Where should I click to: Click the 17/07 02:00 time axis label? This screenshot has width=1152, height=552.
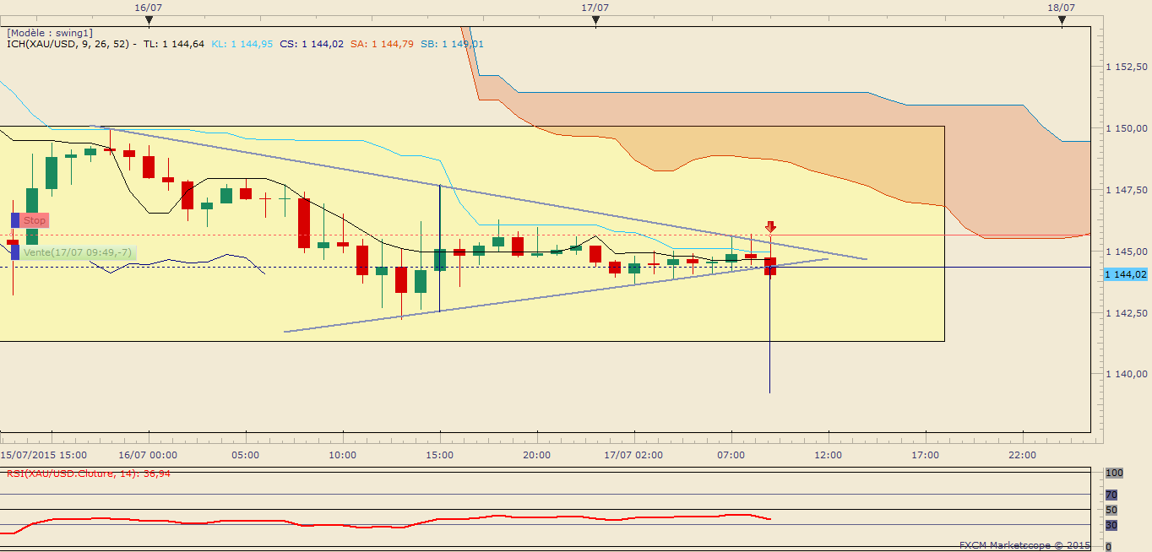(x=634, y=455)
